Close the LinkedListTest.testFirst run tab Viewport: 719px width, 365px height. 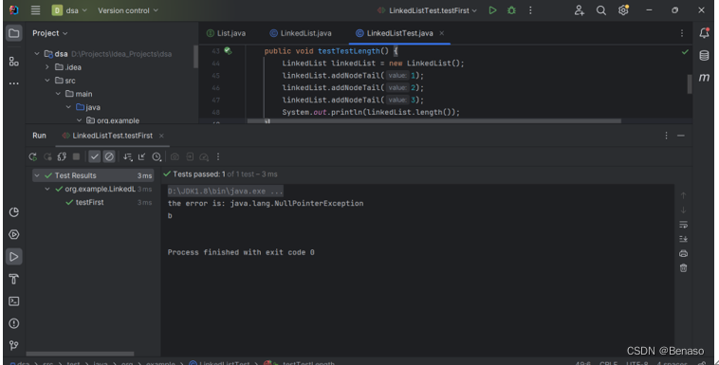(161, 136)
